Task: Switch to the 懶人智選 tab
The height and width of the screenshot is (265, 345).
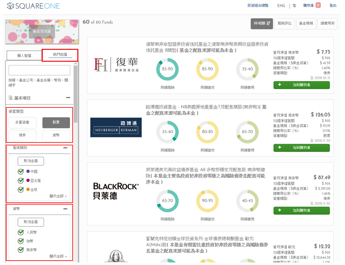Action: (24, 55)
